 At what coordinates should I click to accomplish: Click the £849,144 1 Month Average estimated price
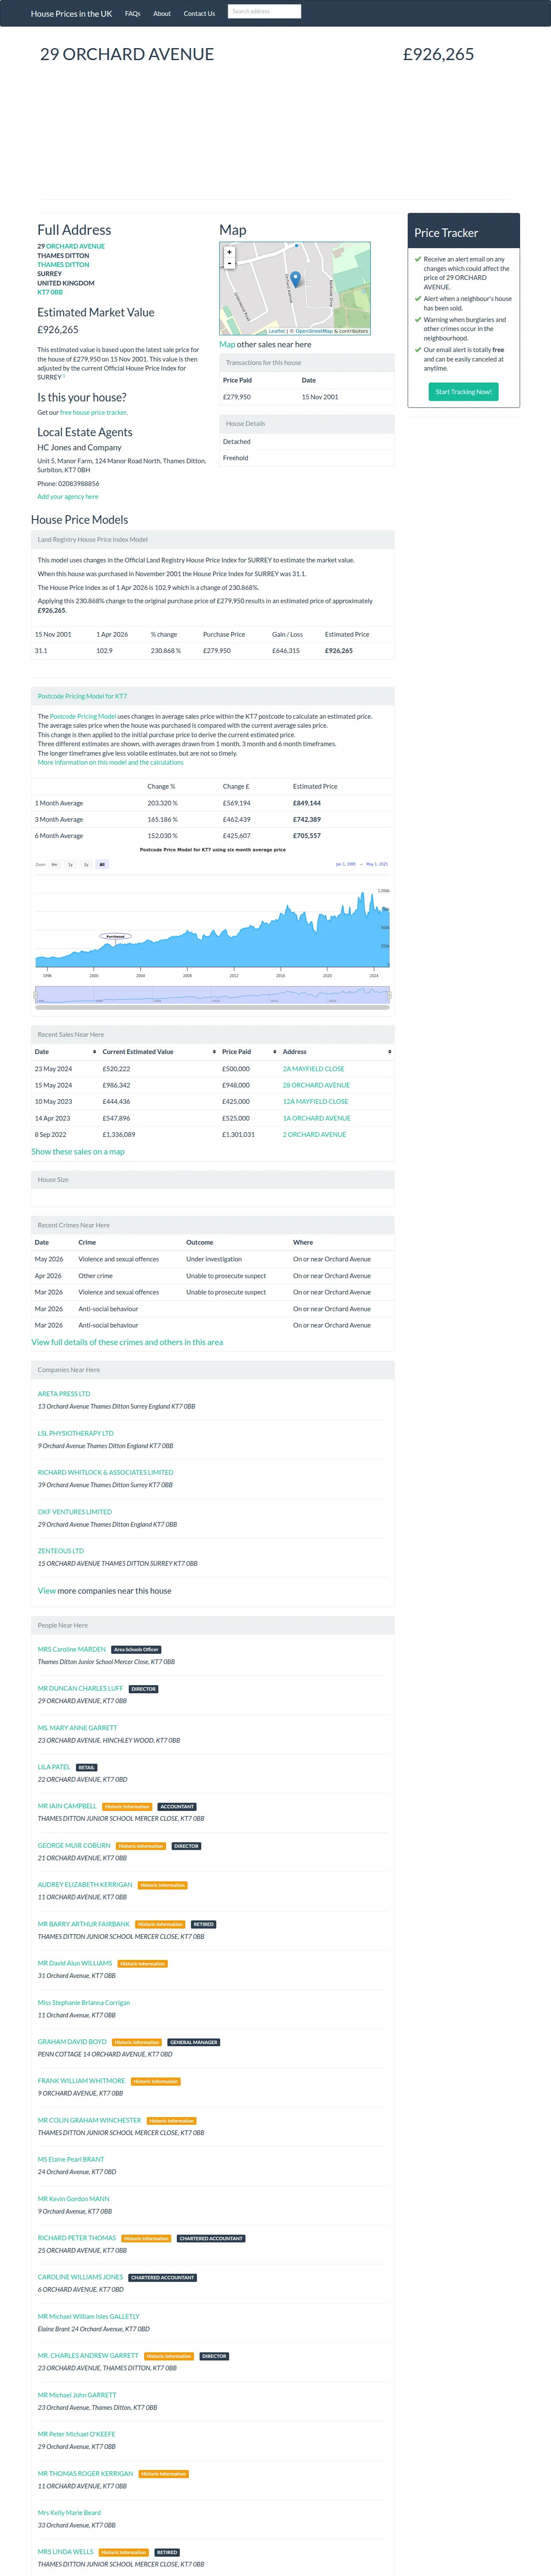[x=307, y=803]
